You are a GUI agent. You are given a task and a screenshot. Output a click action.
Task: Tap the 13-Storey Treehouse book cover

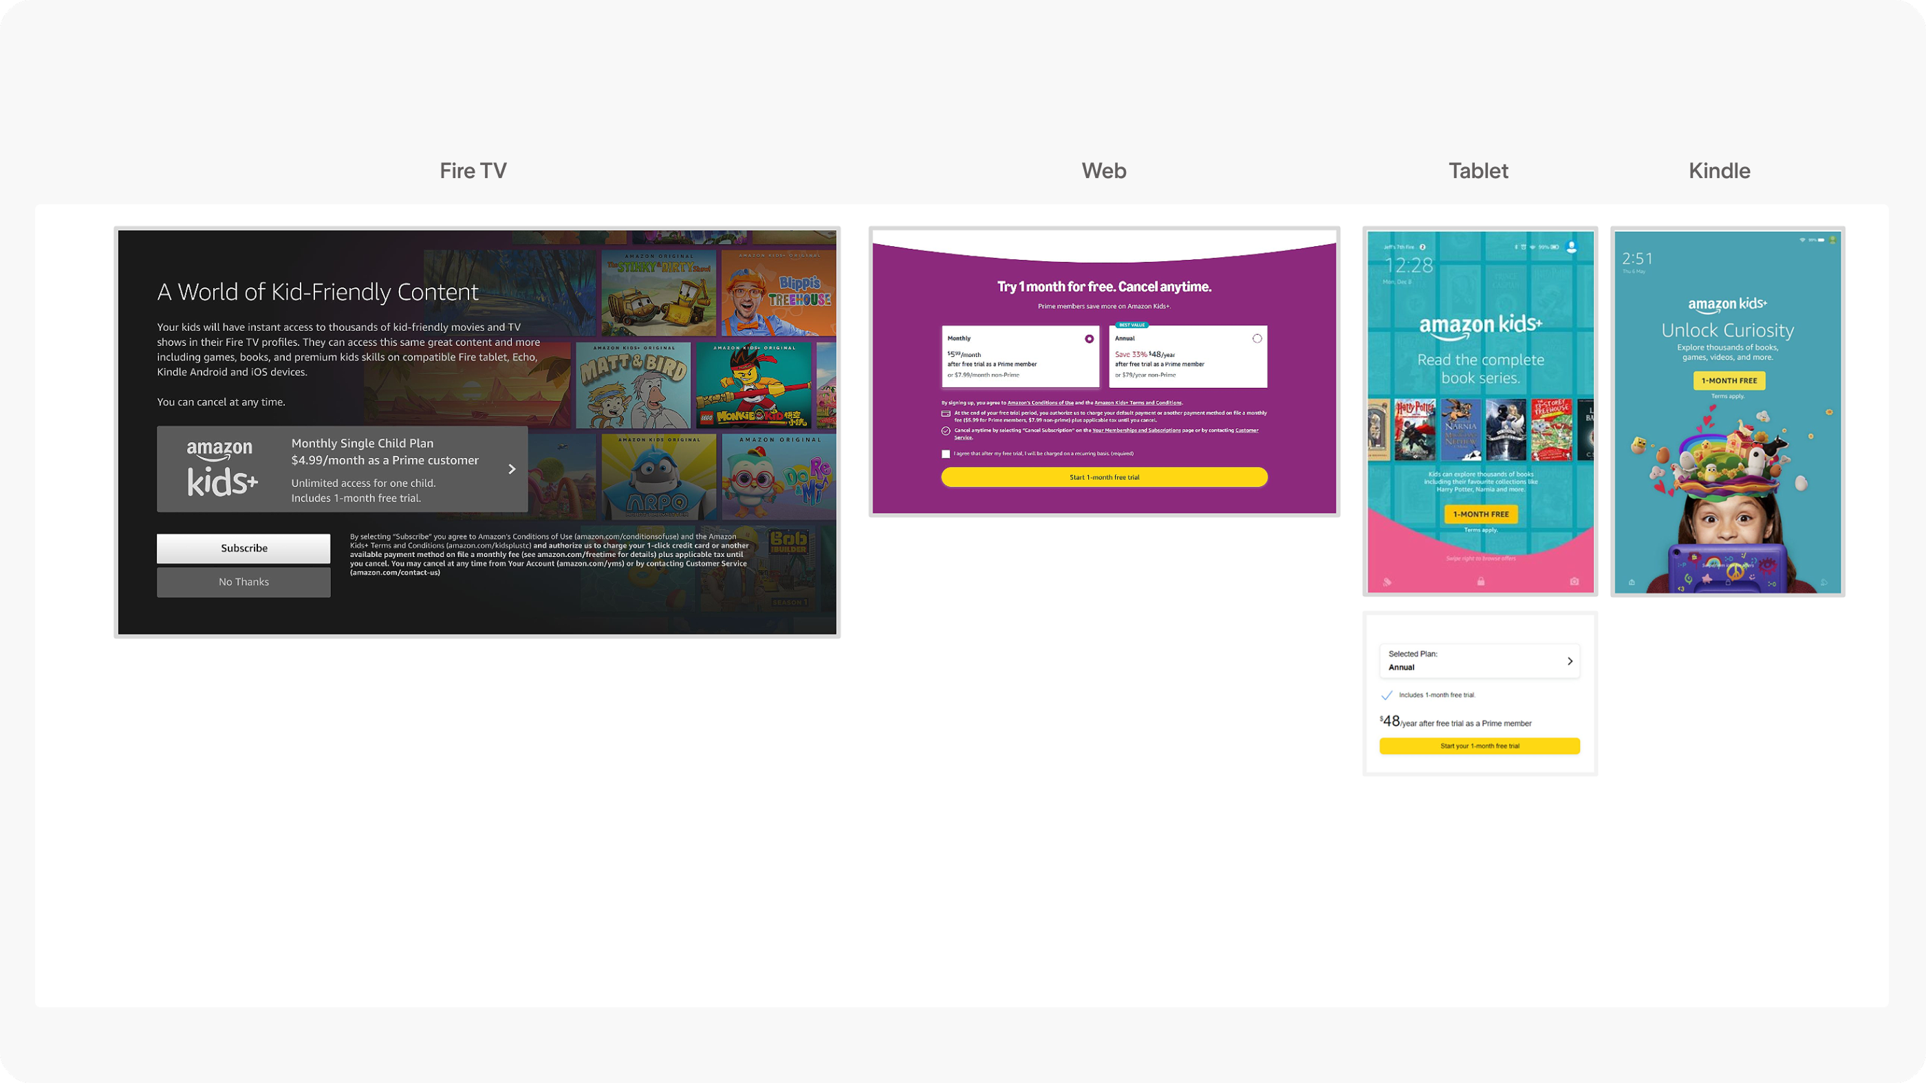1551,430
